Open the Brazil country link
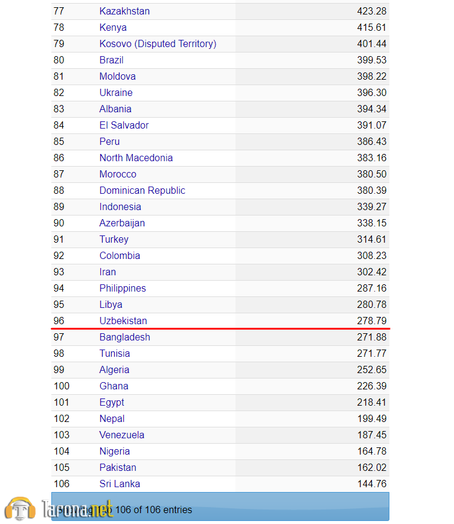This screenshot has width=454, height=524. point(111,60)
